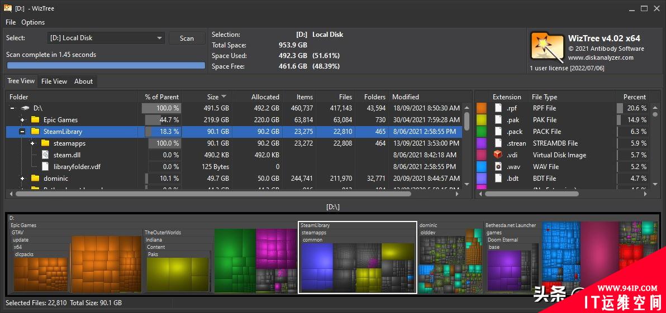Select the GTAV dlcpacks treemap block
This screenshot has width=666, height=313.
tap(41, 275)
